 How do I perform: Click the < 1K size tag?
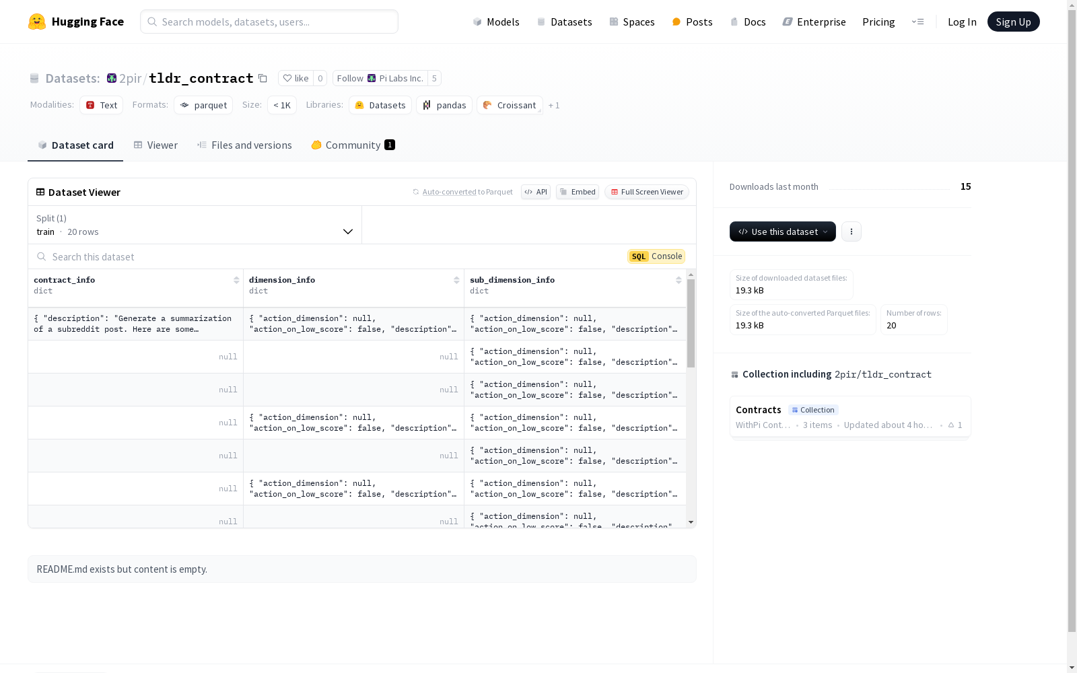tap(282, 105)
